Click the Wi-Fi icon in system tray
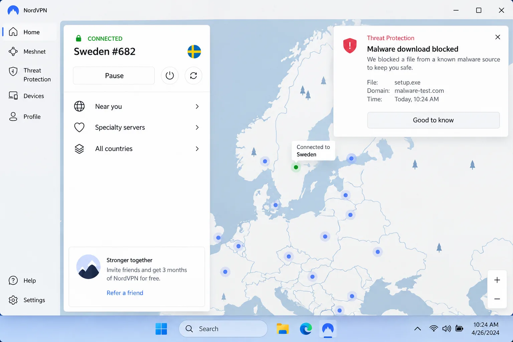 coord(434,329)
